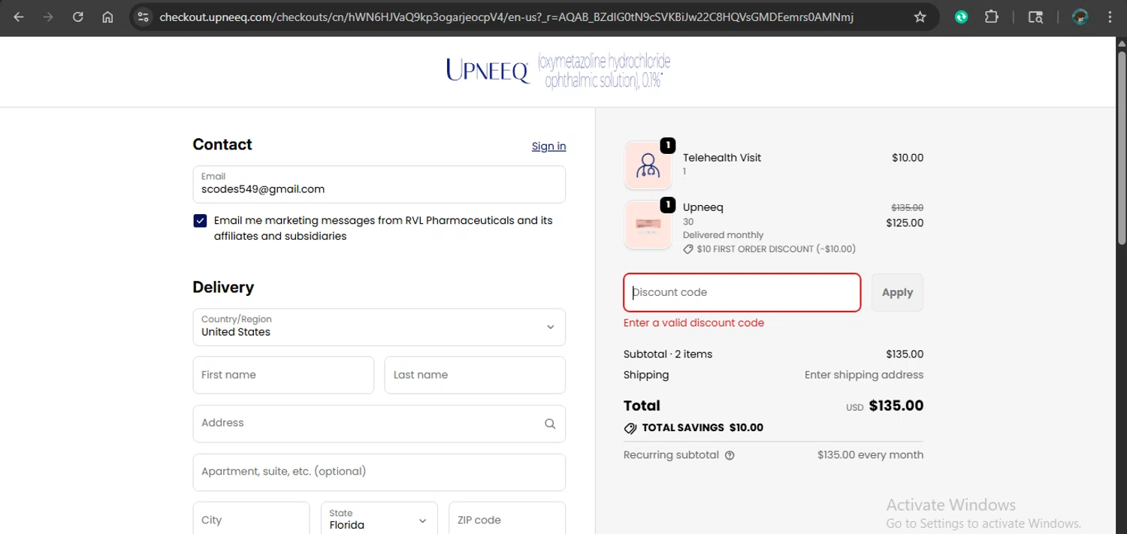
Task: Click the Telehealth Visit product thumbnail
Action: click(648, 165)
